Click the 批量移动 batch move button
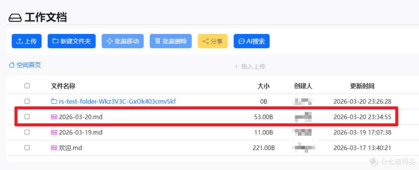This screenshot has height=170, width=419. [x=123, y=41]
